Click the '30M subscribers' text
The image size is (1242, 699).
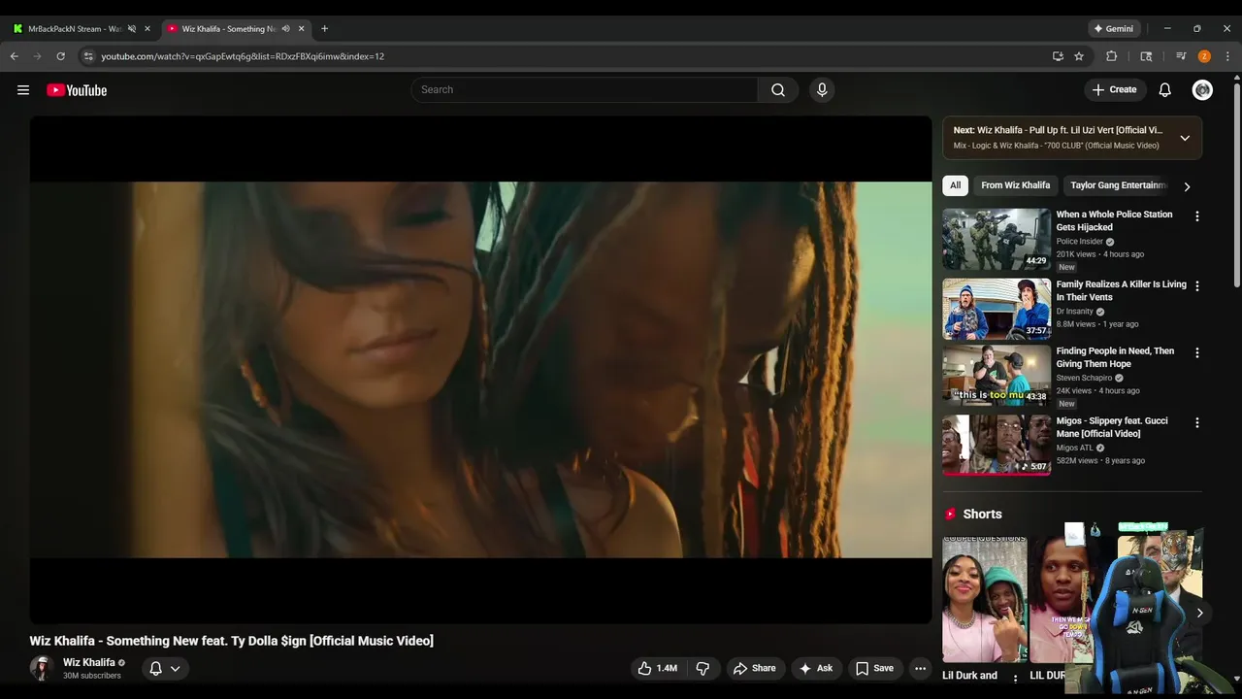[92, 676]
